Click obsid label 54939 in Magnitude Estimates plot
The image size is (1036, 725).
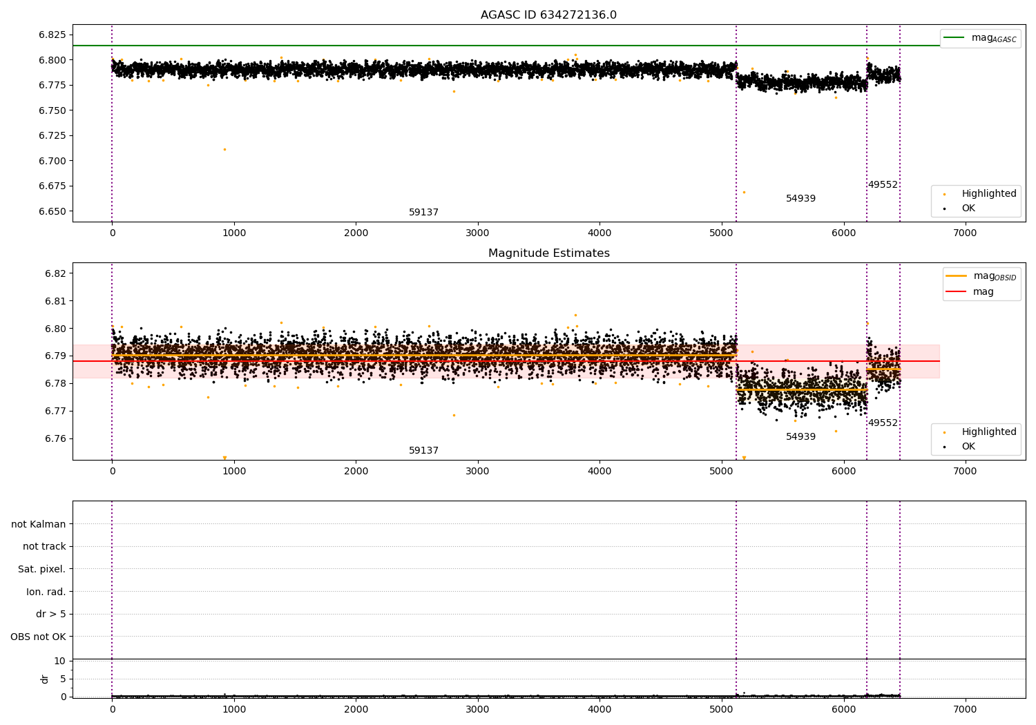800,437
